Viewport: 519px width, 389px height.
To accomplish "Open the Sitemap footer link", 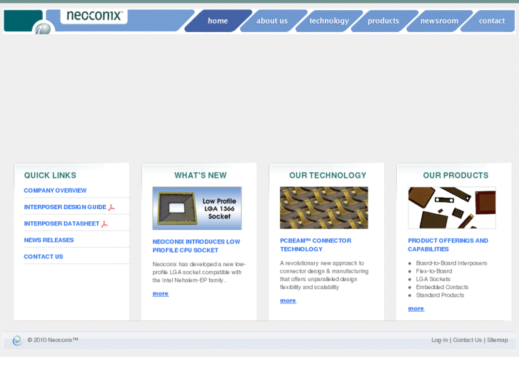I will coord(497,340).
